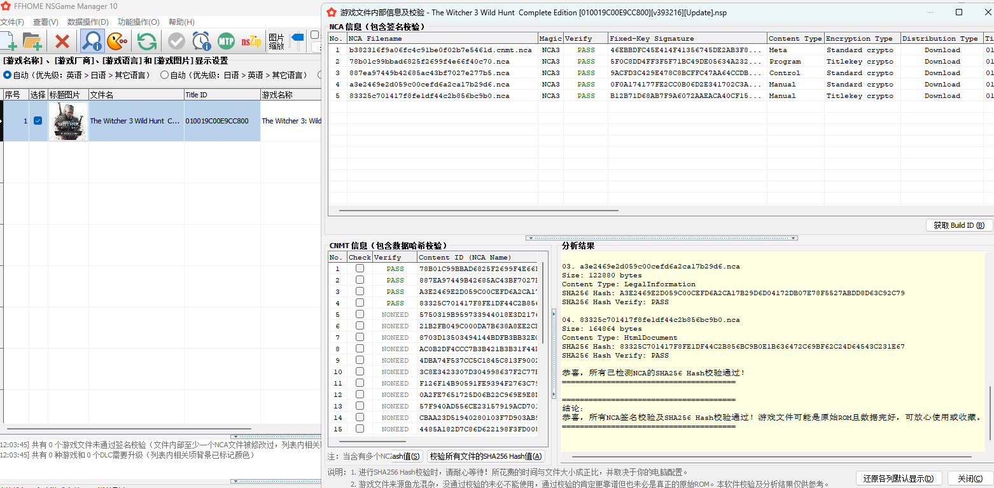Image resolution: width=994 pixels, height=488 pixels.
Task: Select NCA row 78b01c99bbad6825f2699f4e66f40c70.nca
Action: [661, 61]
